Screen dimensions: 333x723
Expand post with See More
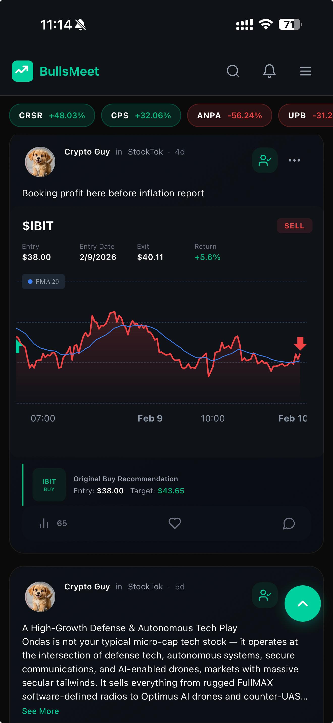[x=40, y=711]
